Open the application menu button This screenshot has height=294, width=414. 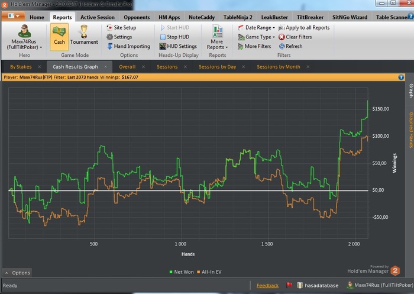(13, 17)
